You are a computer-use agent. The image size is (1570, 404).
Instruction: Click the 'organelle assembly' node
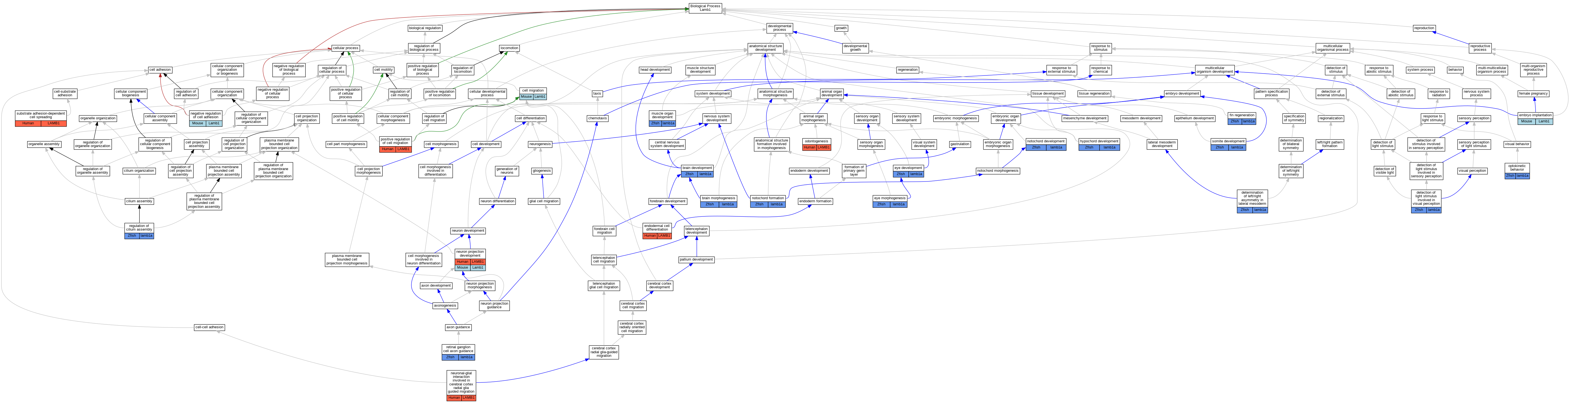pyautogui.click(x=44, y=144)
